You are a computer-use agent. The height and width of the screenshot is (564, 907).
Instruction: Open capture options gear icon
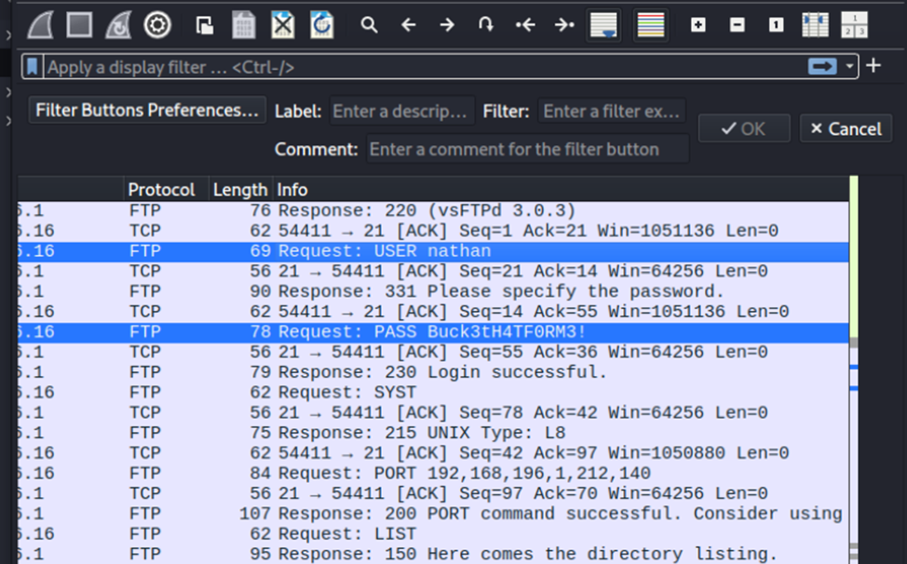[157, 25]
